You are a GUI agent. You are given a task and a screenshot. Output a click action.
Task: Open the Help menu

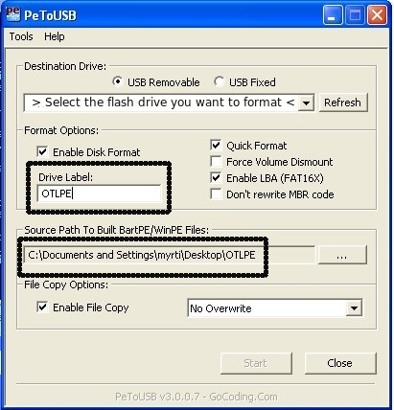(x=55, y=36)
